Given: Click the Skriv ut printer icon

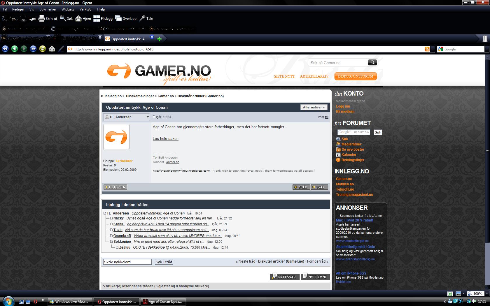Looking at the screenshot, I should click(42, 18).
